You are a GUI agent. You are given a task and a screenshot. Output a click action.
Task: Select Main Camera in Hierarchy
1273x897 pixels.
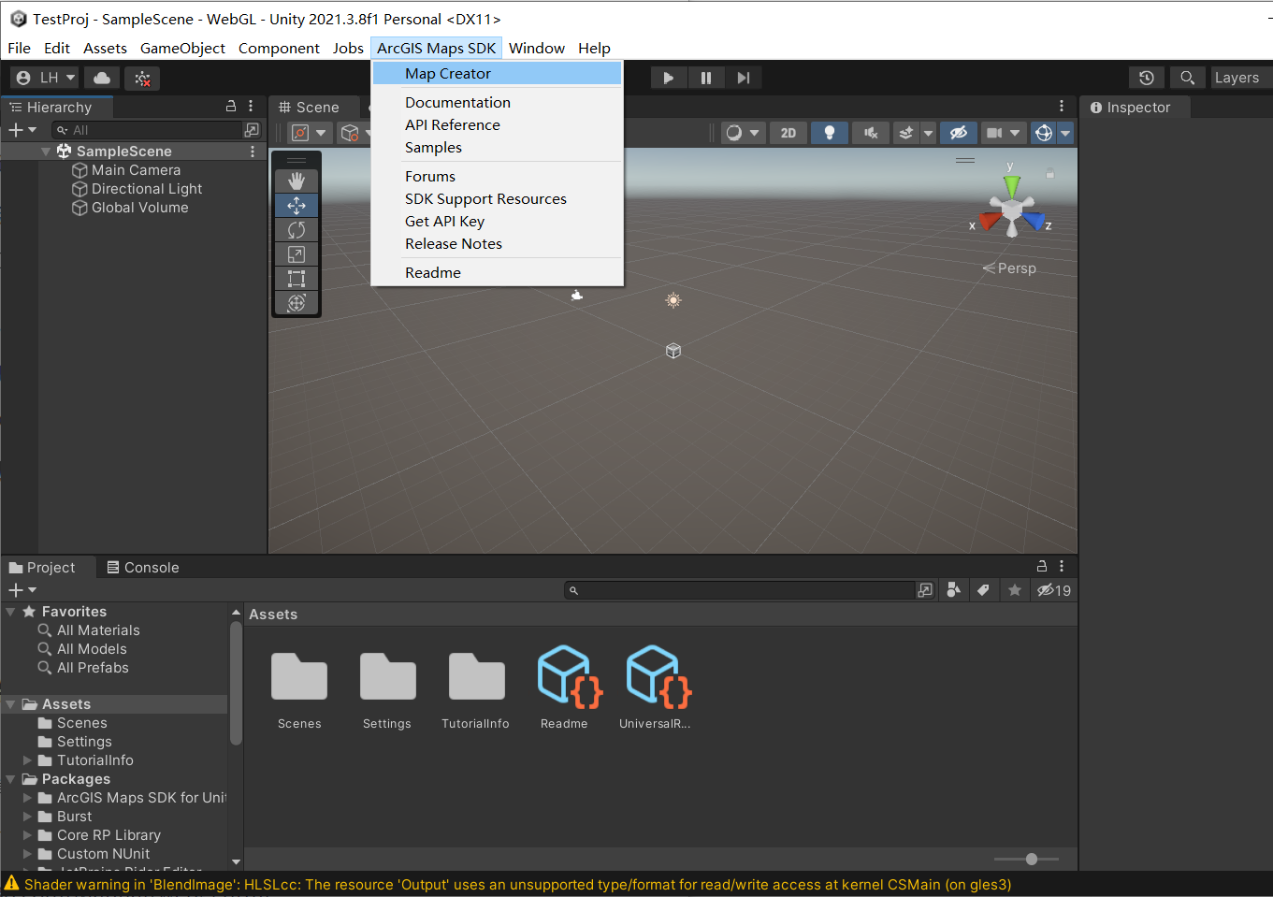click(136, 170)
